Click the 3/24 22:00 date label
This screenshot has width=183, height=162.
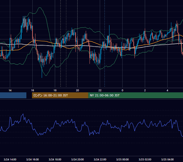[100, 159]
